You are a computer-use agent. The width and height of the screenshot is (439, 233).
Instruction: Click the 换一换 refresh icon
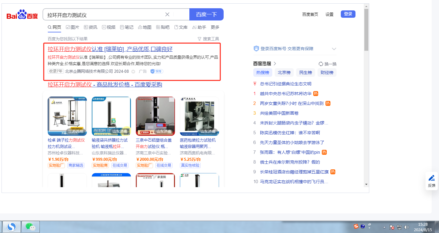pyautogui.click(x=321, y=64)
